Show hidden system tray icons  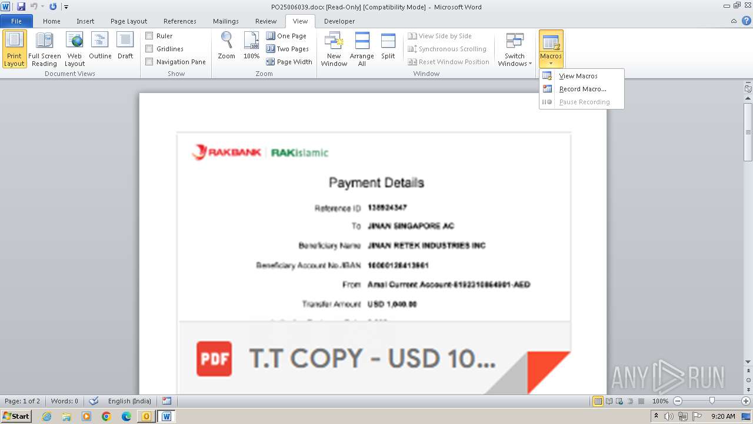(657, 416)
